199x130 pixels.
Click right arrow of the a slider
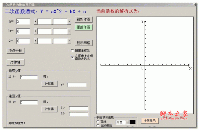click(x=69, y=22)
